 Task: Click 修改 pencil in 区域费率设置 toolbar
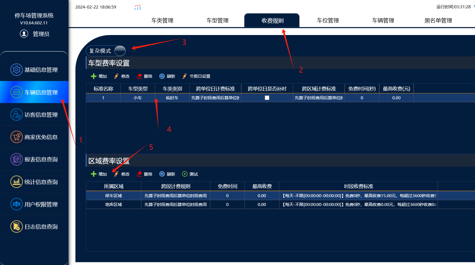[x=122, y=174]
